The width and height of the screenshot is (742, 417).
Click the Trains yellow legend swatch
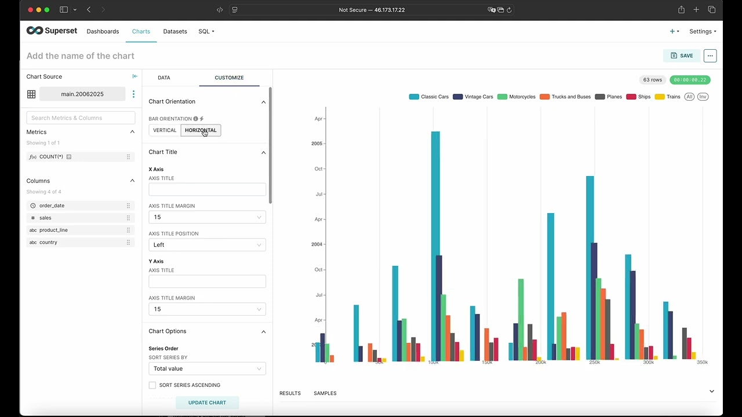[660, 97]
